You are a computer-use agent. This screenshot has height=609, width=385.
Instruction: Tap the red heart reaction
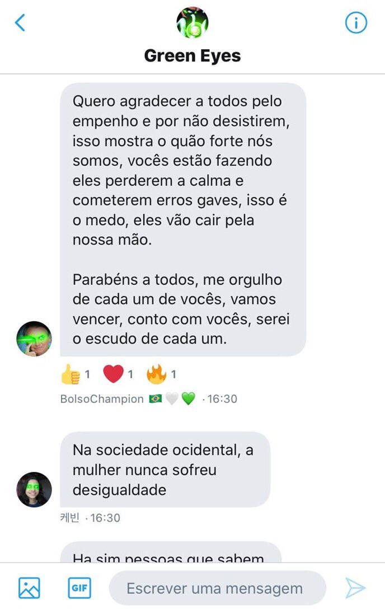114,374
